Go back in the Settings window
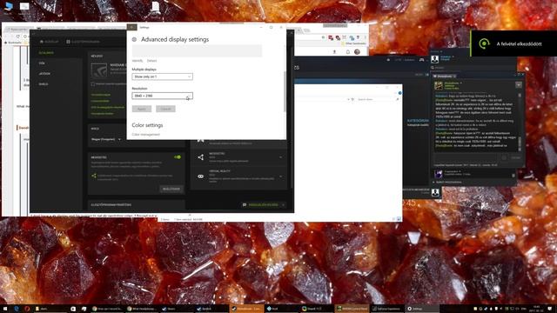The image size is (557, 313). coord(131,27)
